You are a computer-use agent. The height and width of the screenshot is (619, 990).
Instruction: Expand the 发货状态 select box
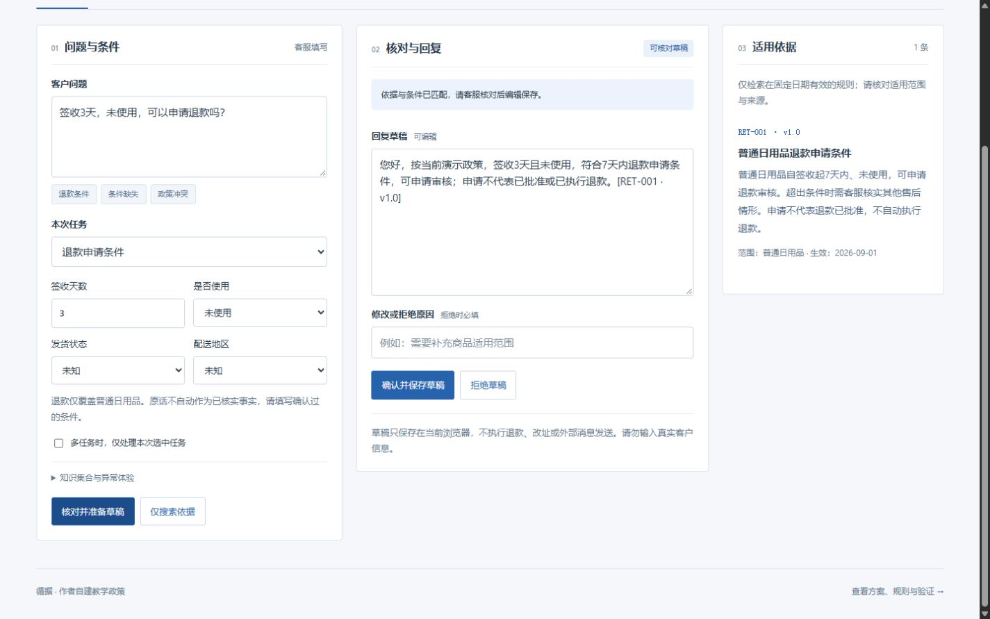118,371
